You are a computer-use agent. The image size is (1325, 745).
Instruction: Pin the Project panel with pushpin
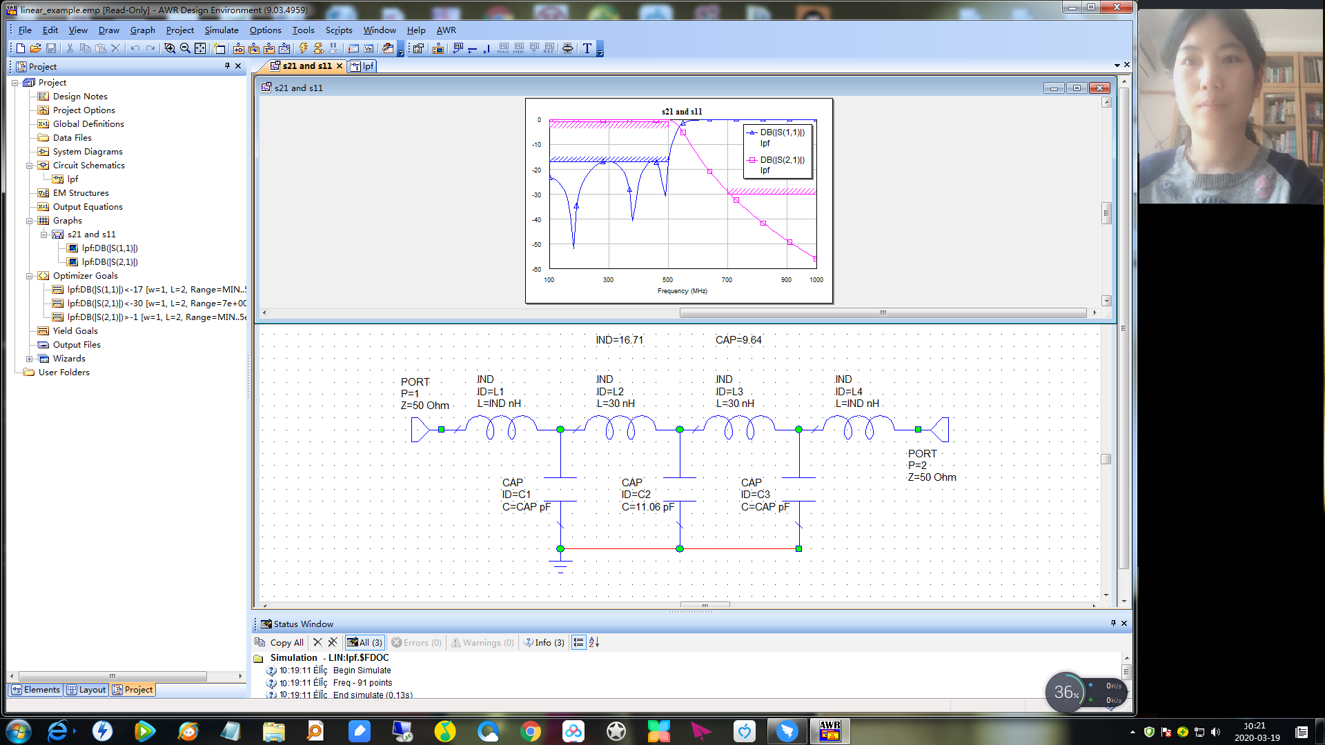pyautogui.click(x=227, y=66)
